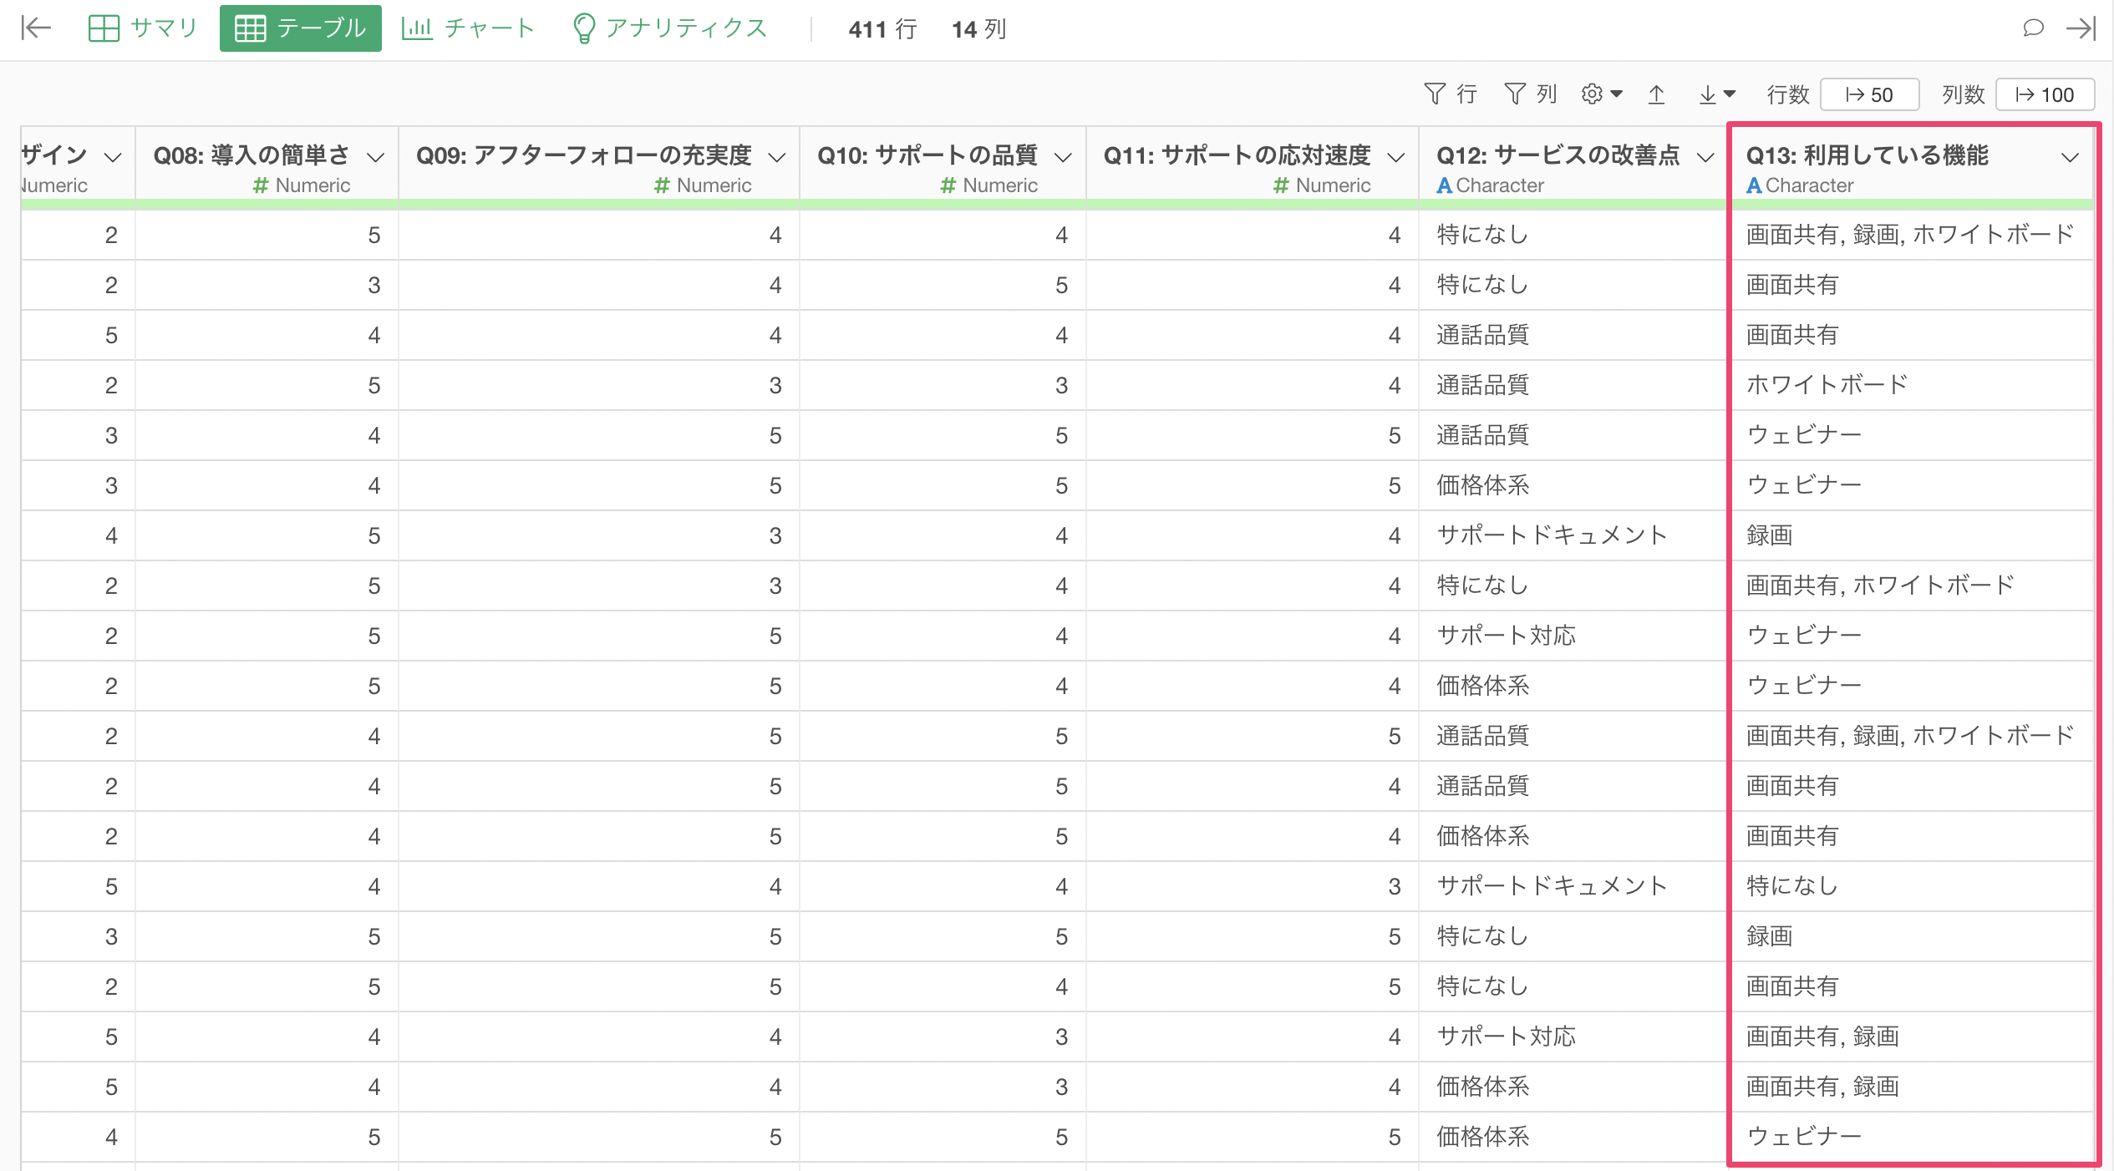
Task: Open the サマリ summary tab
Action: click(x=143, y=28)
